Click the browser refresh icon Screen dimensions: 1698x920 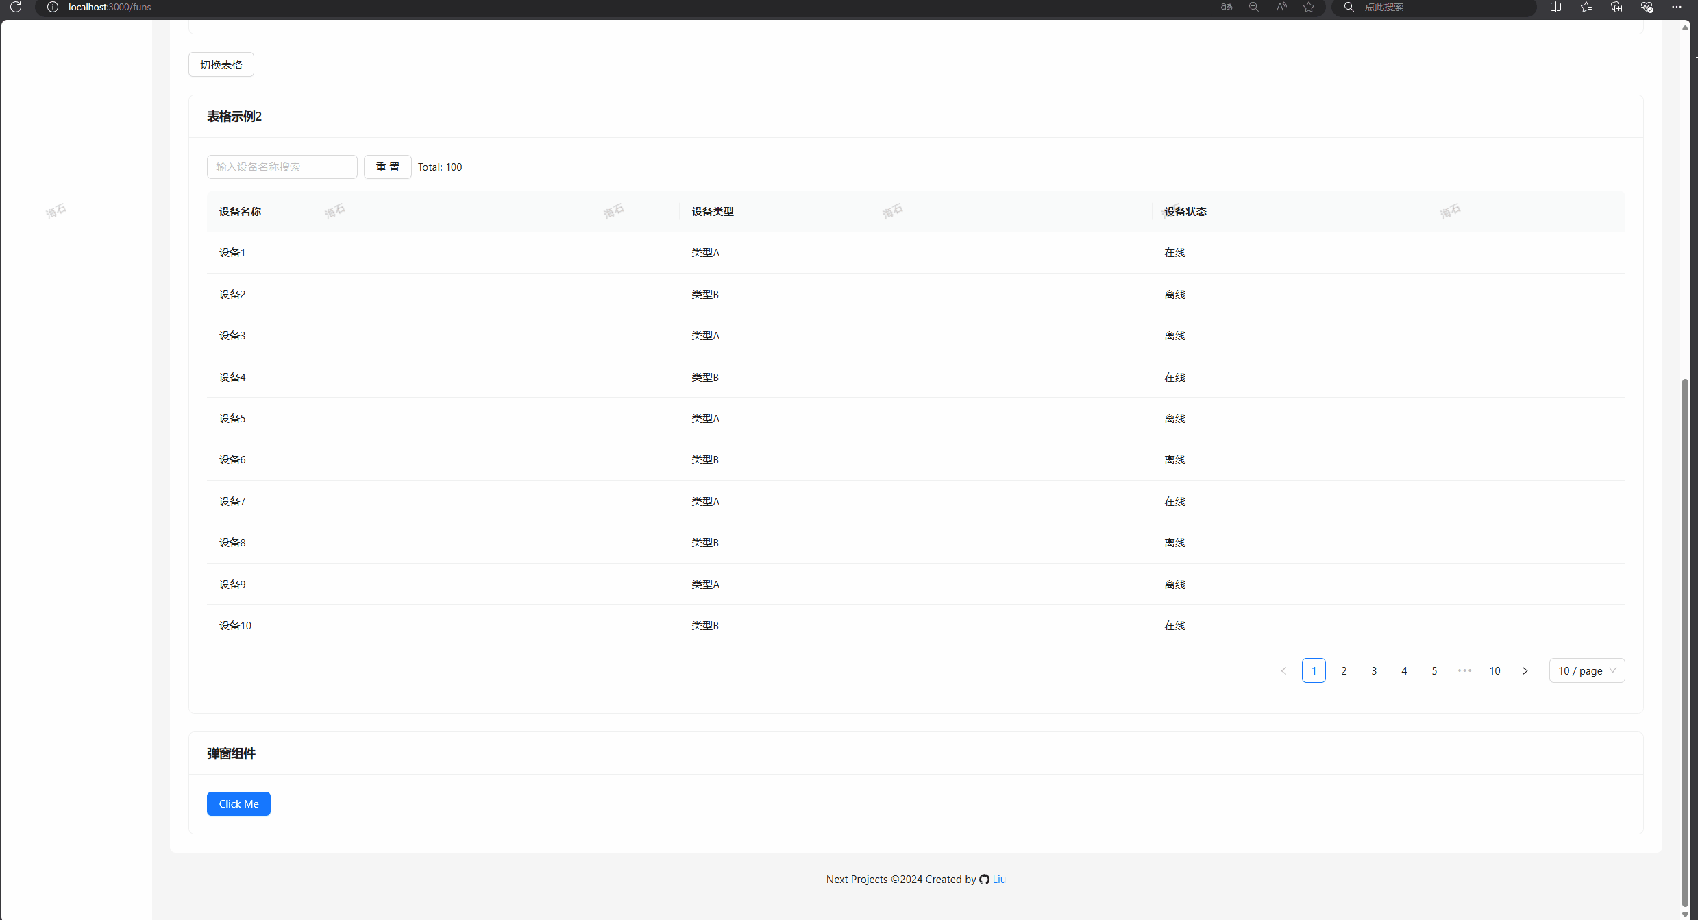pos(16,7)
